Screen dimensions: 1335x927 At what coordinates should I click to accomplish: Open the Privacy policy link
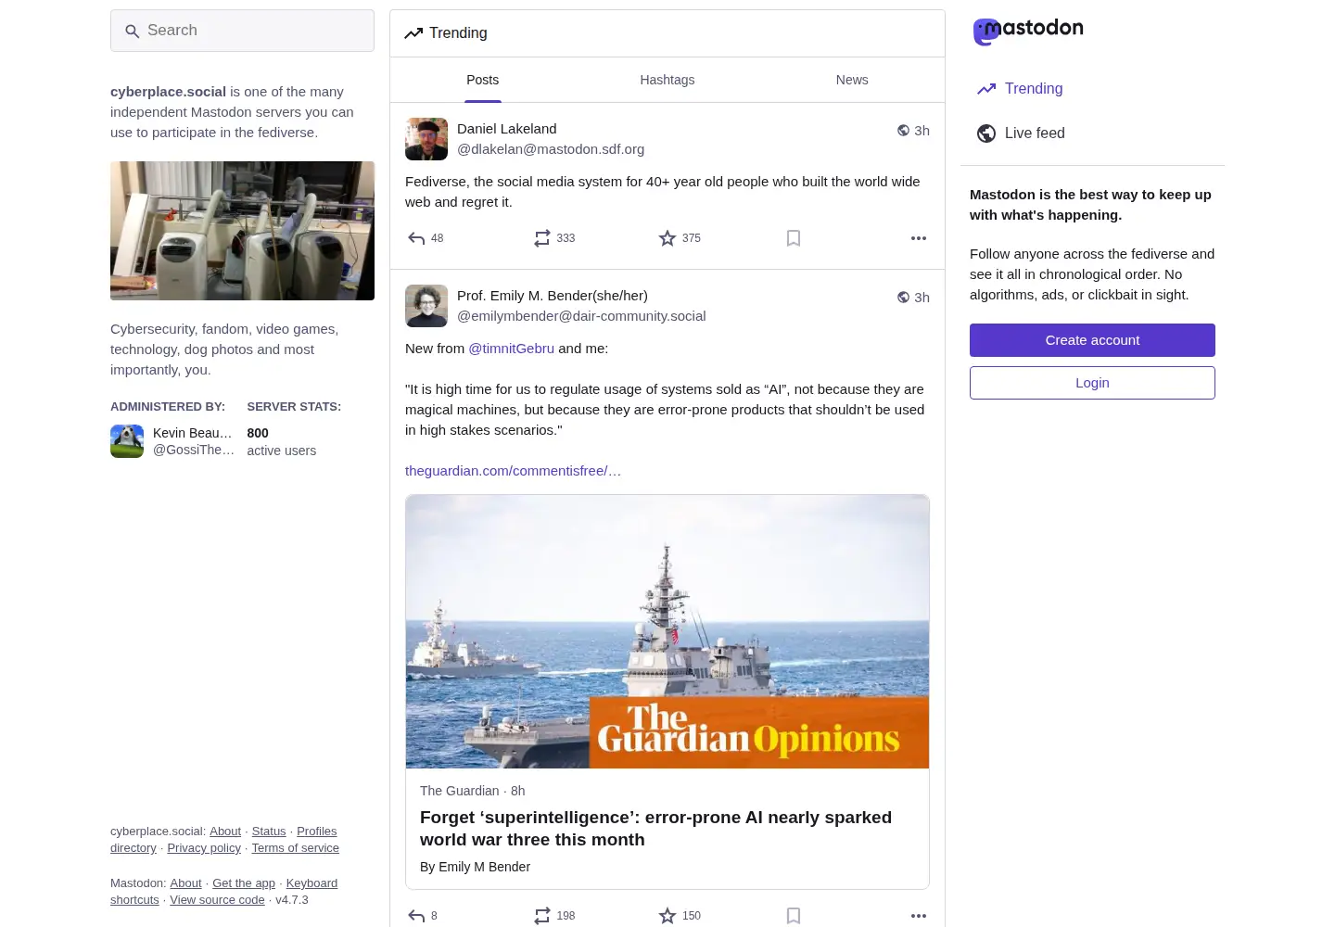pos(204,848)
